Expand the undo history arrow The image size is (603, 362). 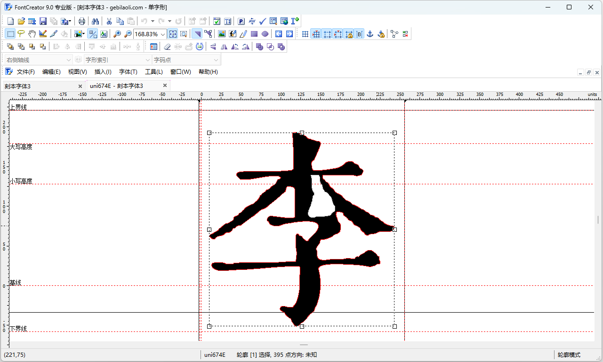tap(153, 21)
